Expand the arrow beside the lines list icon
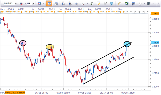Screen dimensions: 161x95 pos(153,4)
